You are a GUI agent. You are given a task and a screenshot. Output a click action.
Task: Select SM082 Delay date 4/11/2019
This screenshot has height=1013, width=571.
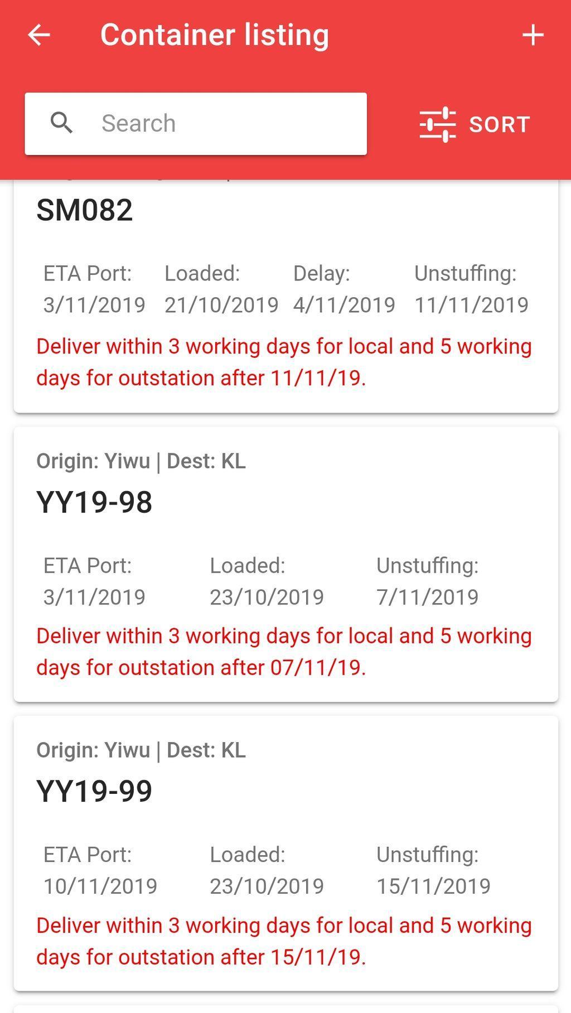344,305
